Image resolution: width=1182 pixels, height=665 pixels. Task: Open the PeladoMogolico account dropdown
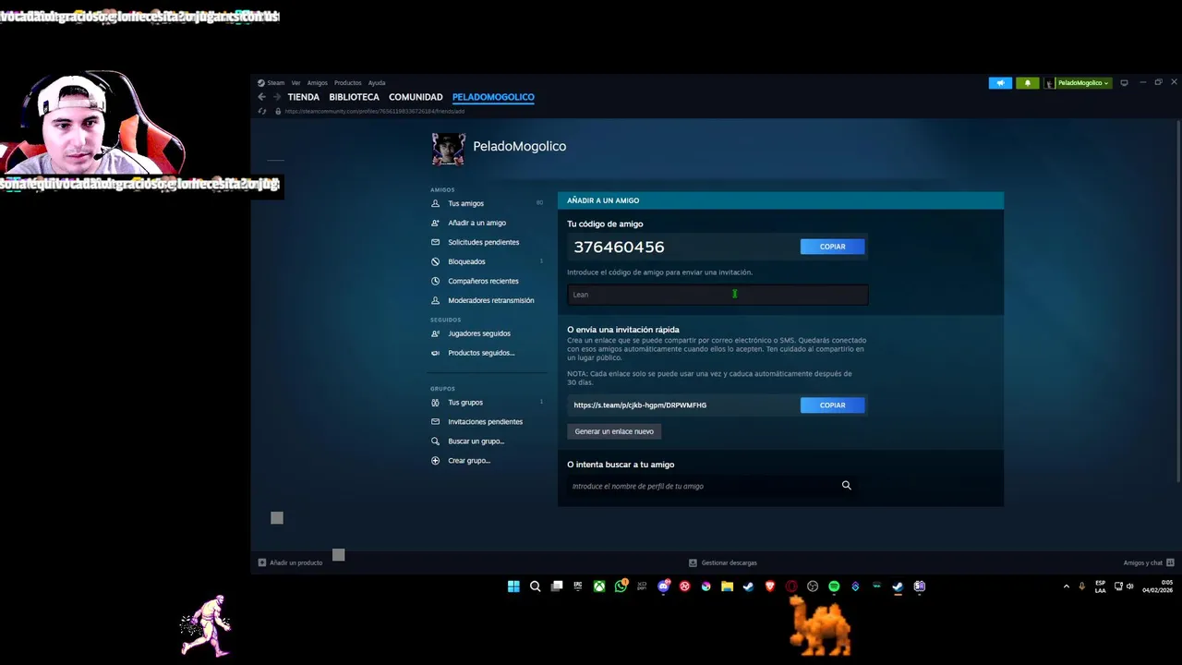click(1078, 83)
